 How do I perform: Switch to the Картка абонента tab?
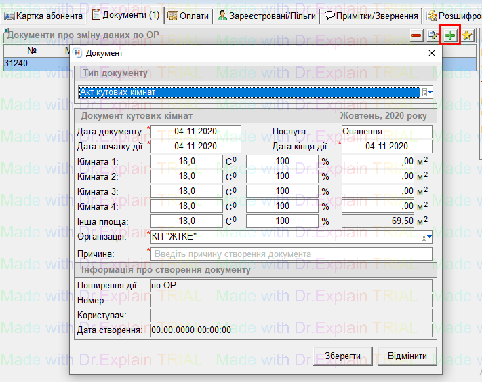(43, 14)
